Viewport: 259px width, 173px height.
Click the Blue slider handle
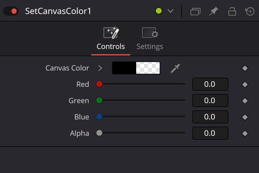click(99, 117)
